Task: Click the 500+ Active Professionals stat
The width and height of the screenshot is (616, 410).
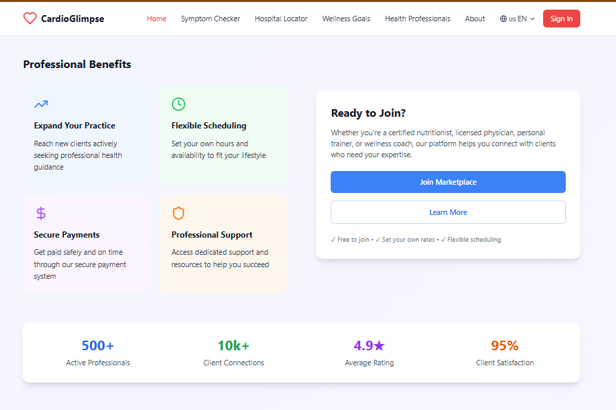Action: 98,353
